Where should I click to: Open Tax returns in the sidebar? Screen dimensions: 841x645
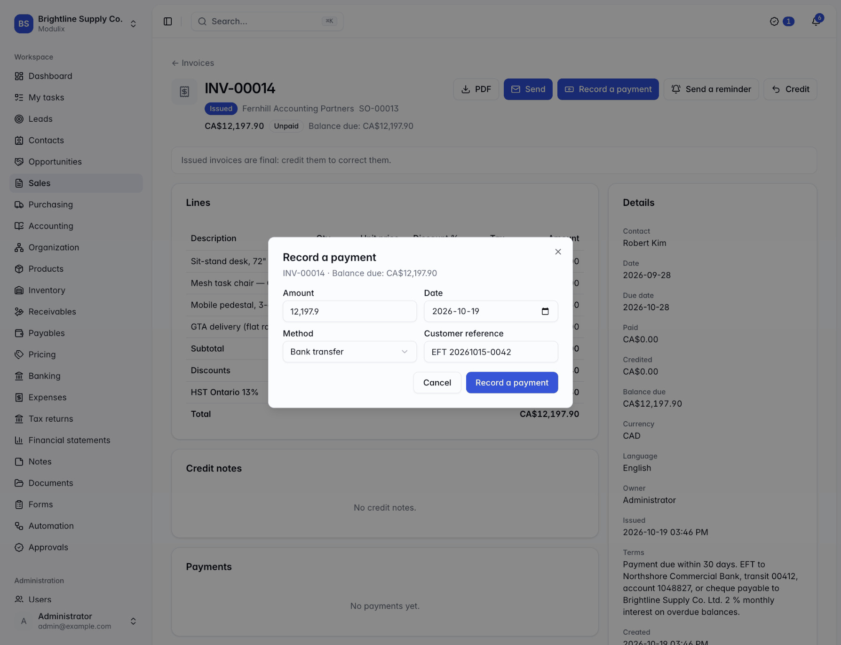point(76,419)
